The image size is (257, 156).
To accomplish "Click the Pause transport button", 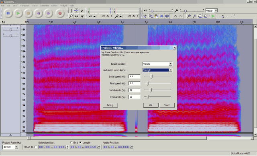I will 8,13.
